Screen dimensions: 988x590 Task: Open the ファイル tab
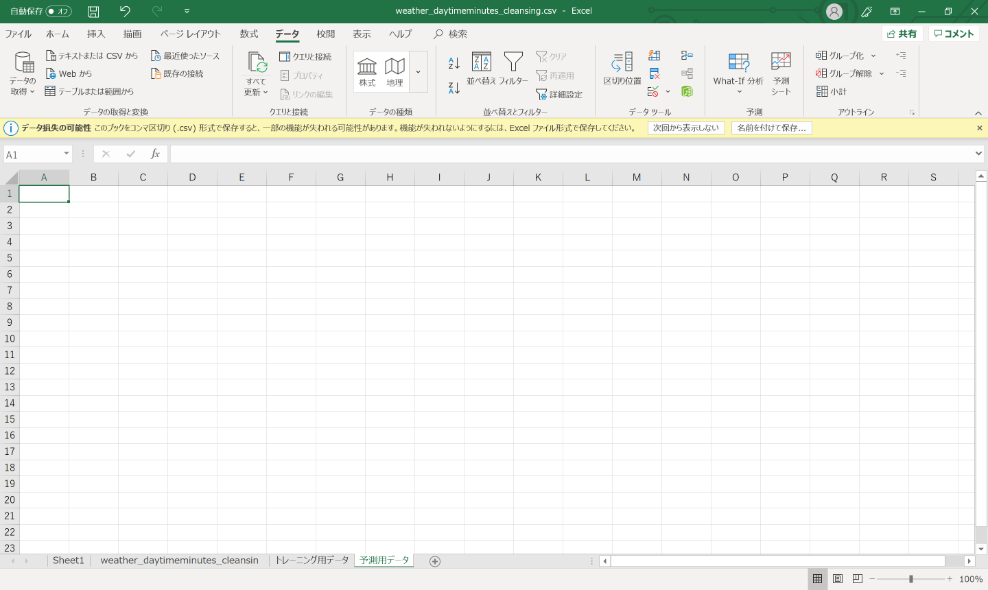pyautogui.click(x=19, y=34)
